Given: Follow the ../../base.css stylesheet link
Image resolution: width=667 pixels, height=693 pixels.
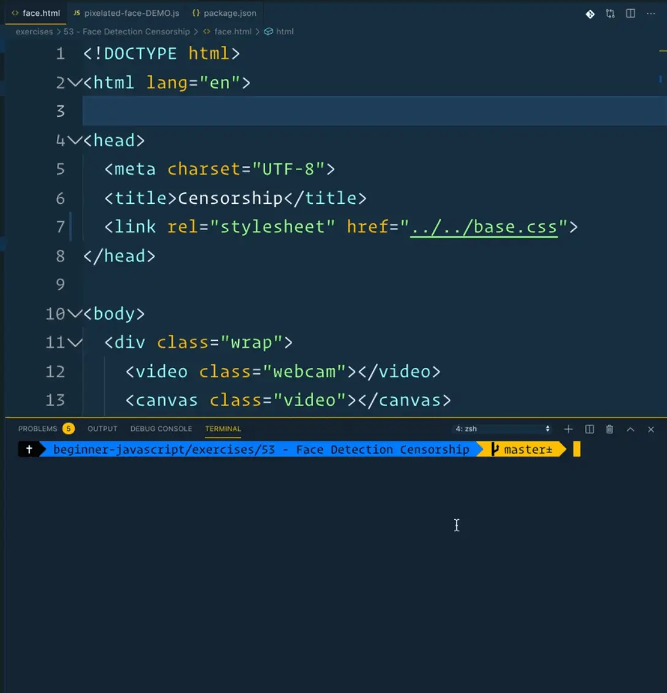Looking at the screenshot, I should click(x=484, y=227).
